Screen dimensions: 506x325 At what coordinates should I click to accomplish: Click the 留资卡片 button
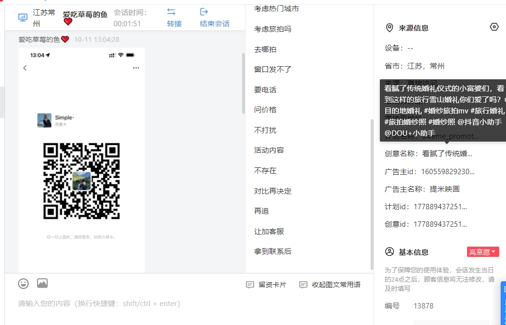coord(266,285)
